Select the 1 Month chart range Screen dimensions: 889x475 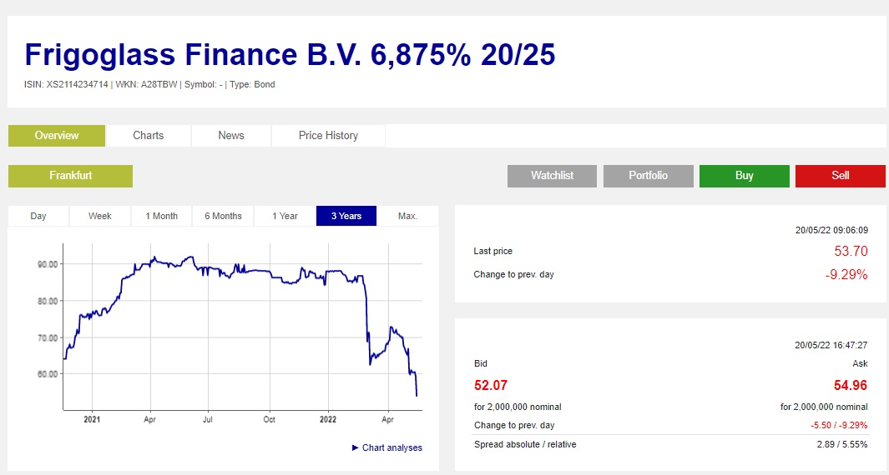tap(162, 216)
